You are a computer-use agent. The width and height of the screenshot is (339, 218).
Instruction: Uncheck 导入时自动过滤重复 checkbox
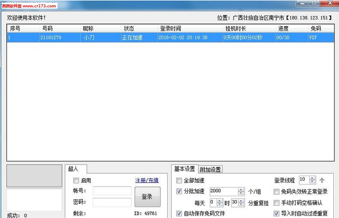(276, 213)
